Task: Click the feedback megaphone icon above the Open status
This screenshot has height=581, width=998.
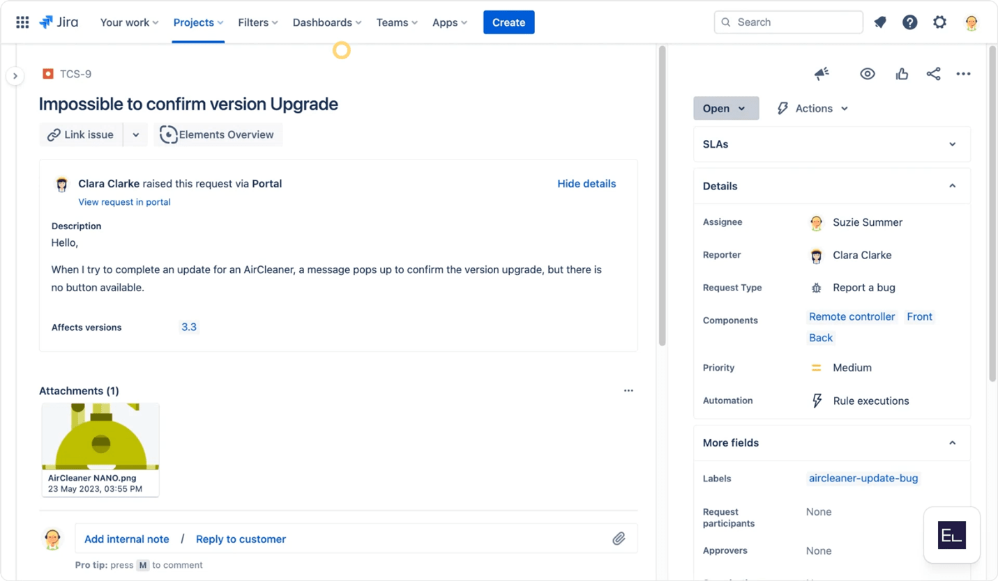Action: click(x=822, y=74)
